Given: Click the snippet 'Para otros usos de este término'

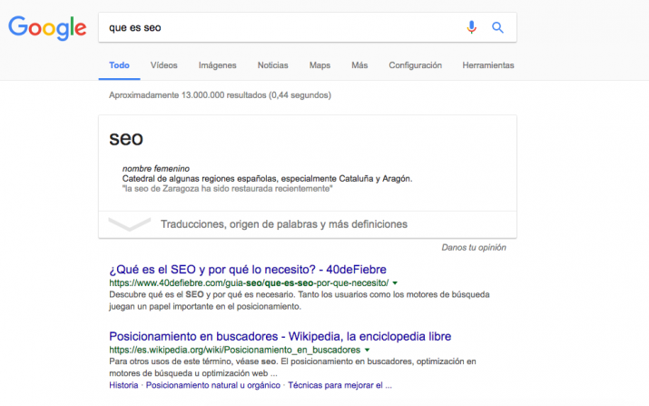Looking at the screenshot, I should [292, 368].
